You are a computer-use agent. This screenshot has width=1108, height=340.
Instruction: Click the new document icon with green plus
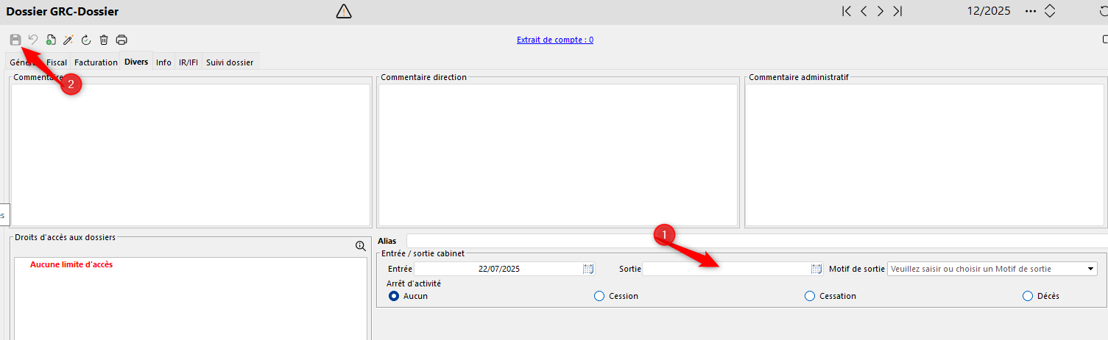click(x=51, y=40)
